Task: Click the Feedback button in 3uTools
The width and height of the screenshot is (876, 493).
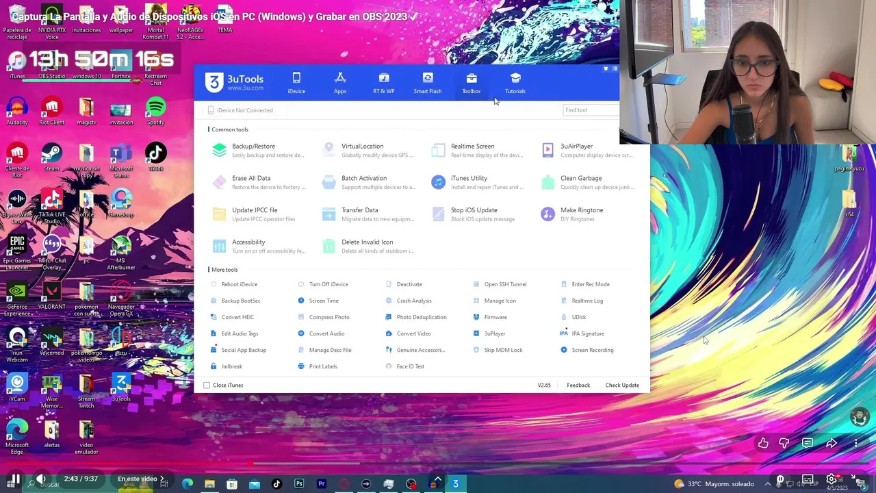Action: (x=578, y=385)
